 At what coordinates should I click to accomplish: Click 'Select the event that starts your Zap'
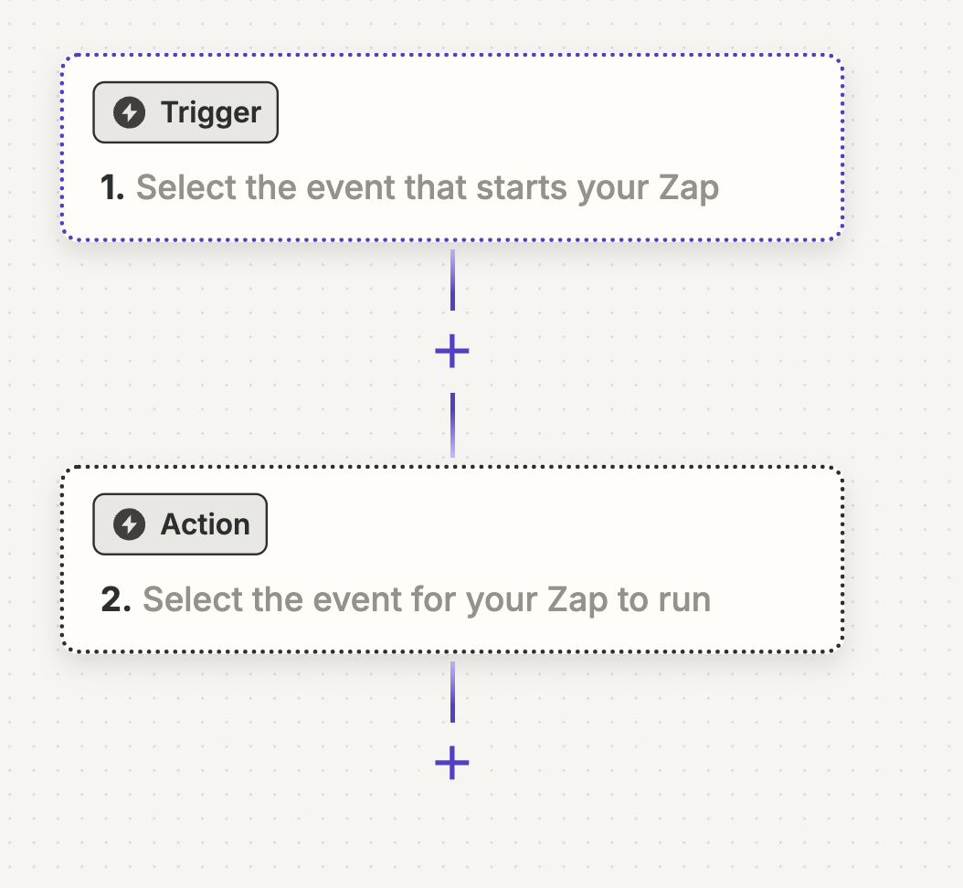point(427,188)
